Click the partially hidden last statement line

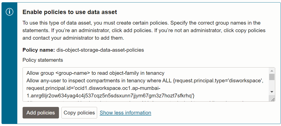pos(136,101)
